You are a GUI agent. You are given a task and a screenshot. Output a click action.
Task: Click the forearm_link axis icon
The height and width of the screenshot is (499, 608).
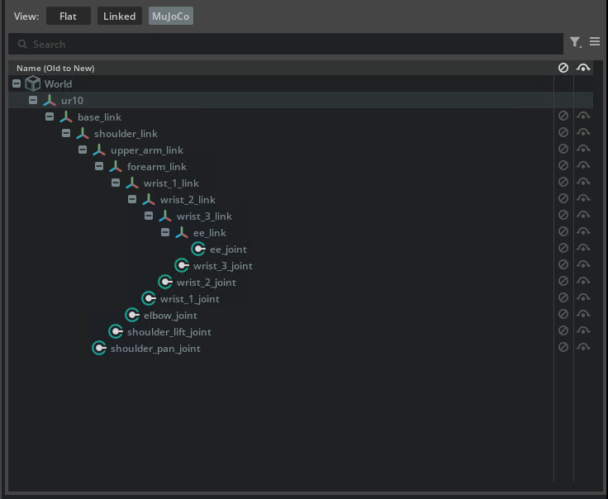tap(116, 166)
